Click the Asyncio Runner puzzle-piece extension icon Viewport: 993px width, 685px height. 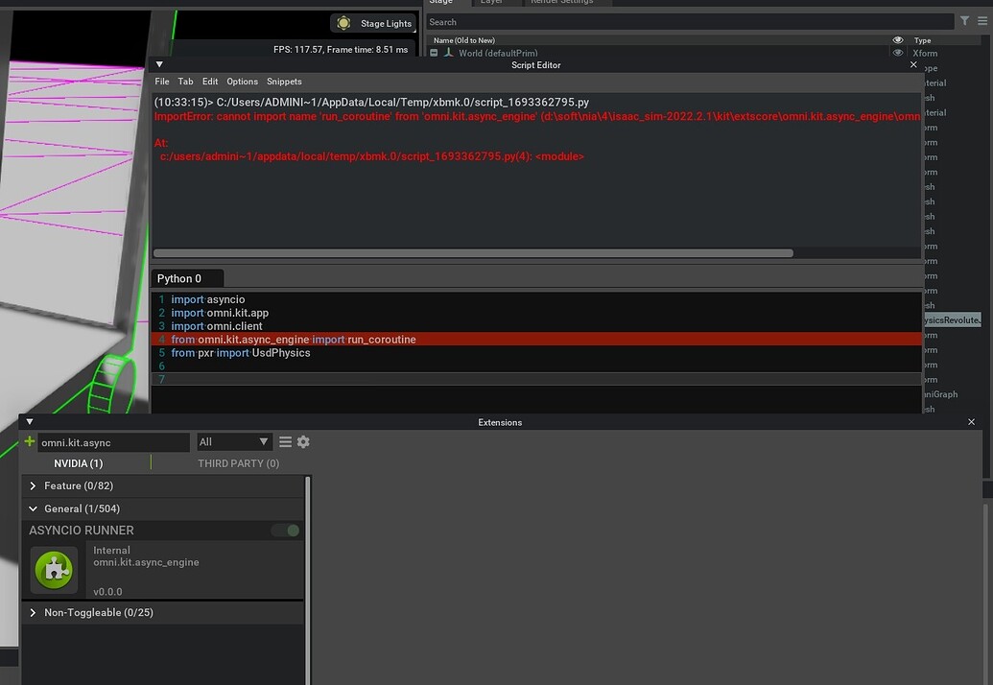(53, 568)
